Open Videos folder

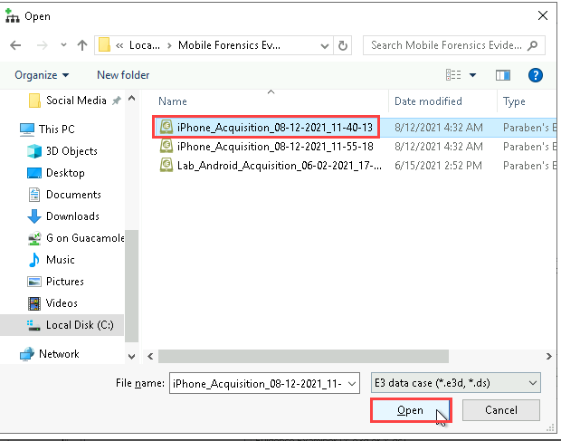(62, 303)
